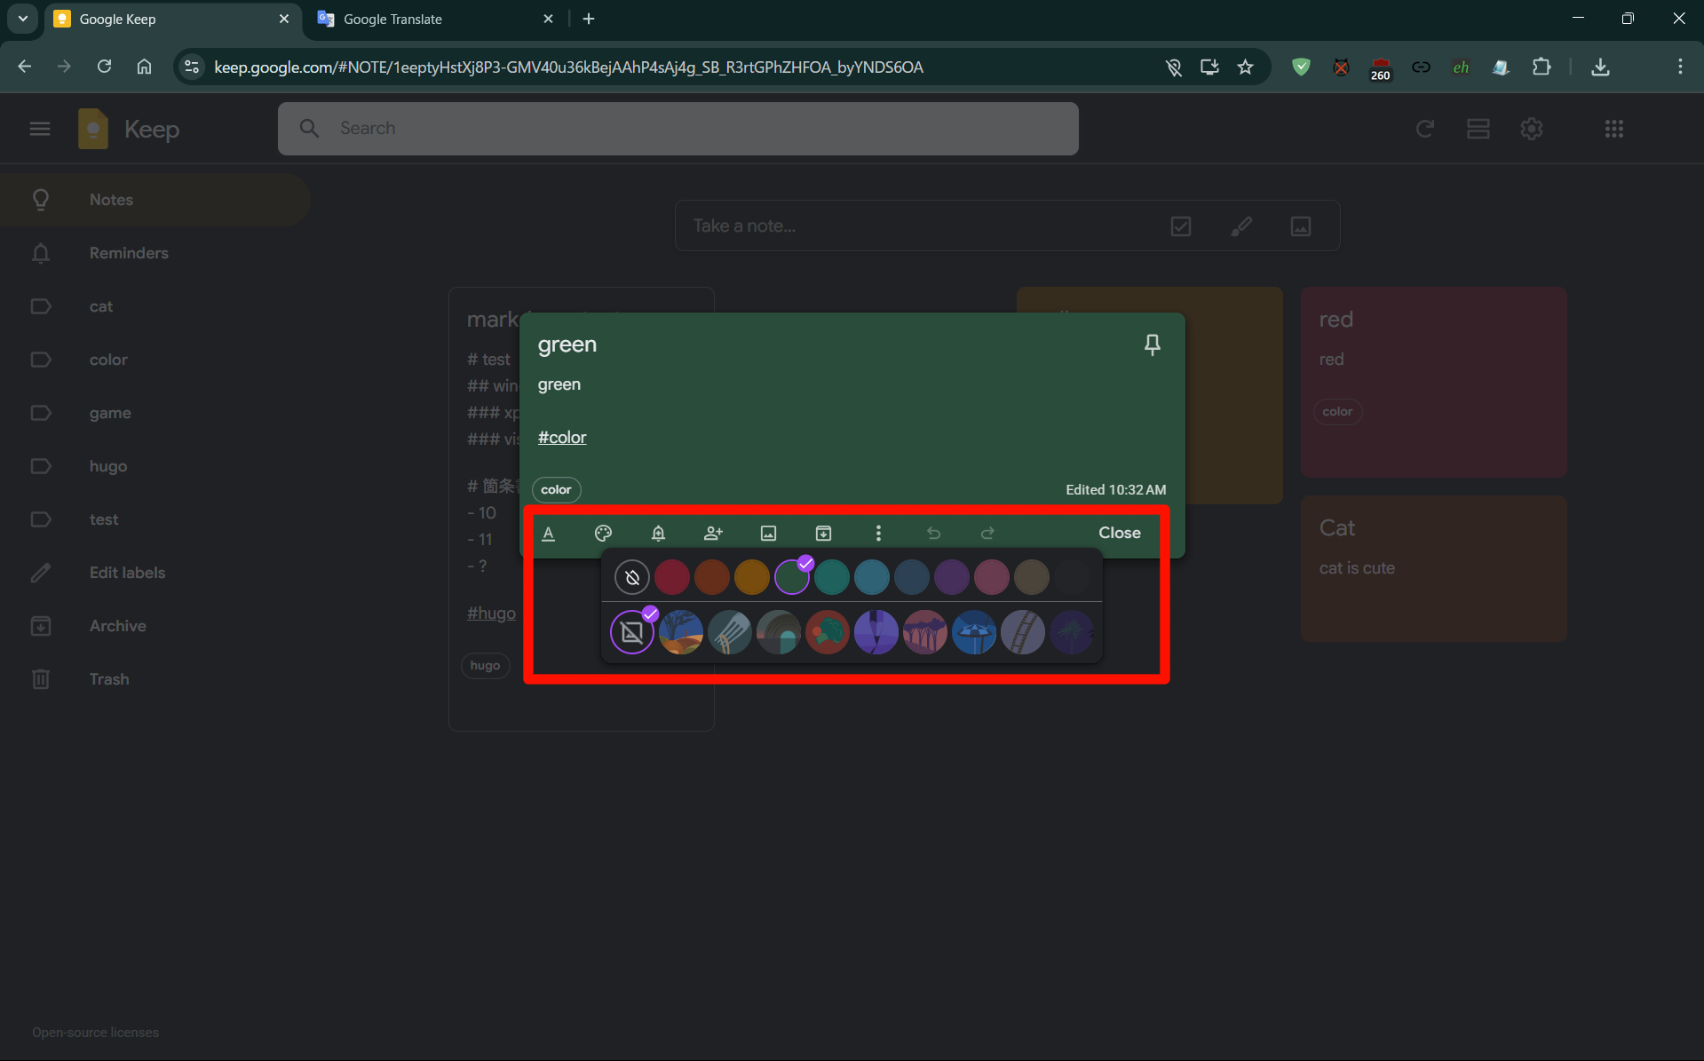Screen dimensions: 1704x1061
Task: Open the note's three-dot more menu
Action: pos(878,533)
